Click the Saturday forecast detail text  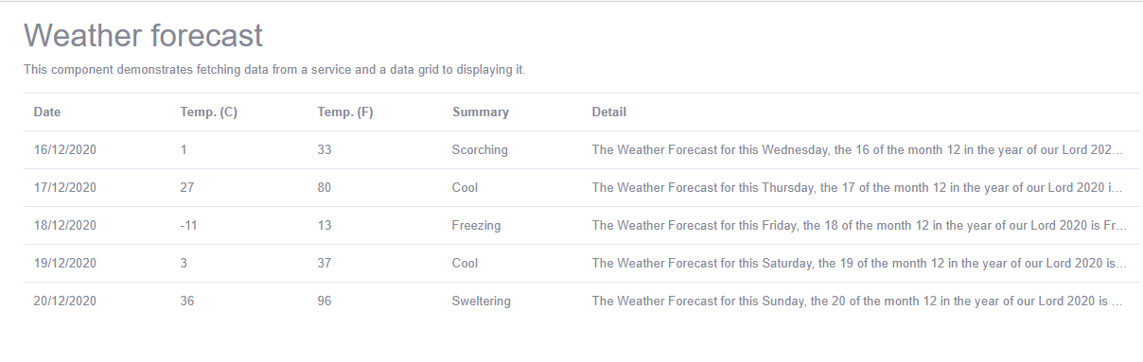pos(859,263)
